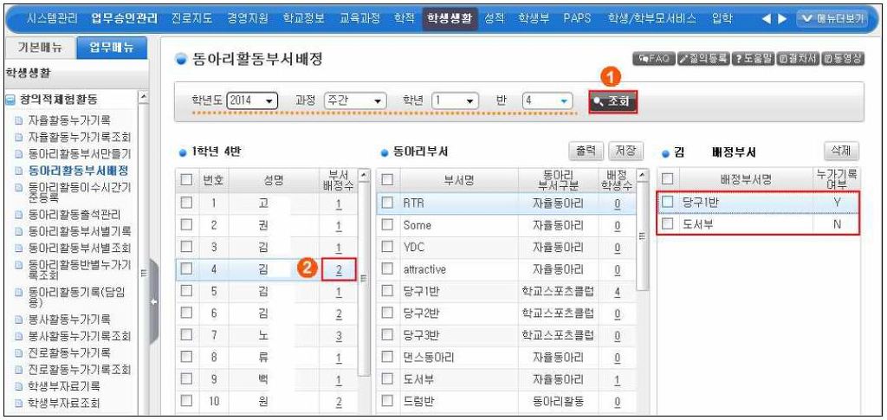Screen dimensions: 887x420
Task: Check the box for student number 4
Action: tap(186, 269)
